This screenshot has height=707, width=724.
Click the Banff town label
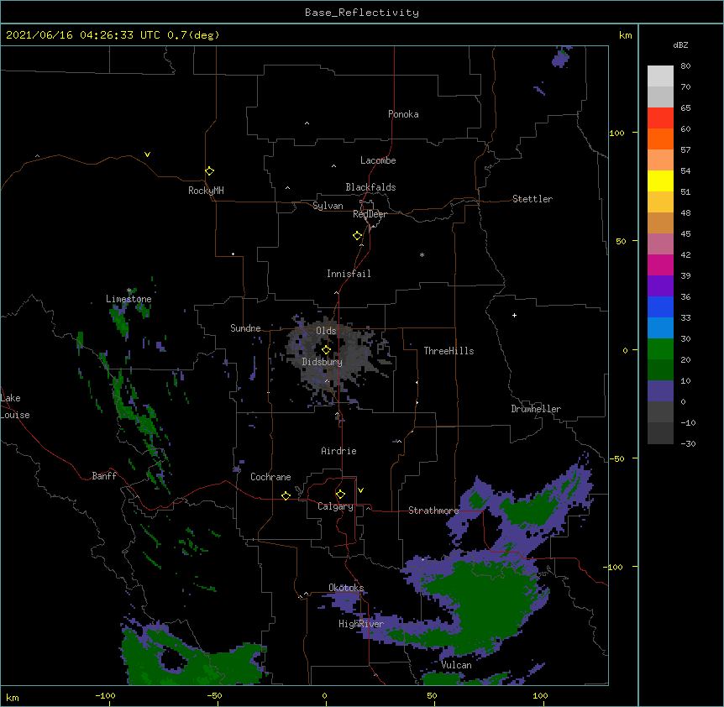(104, 476)
